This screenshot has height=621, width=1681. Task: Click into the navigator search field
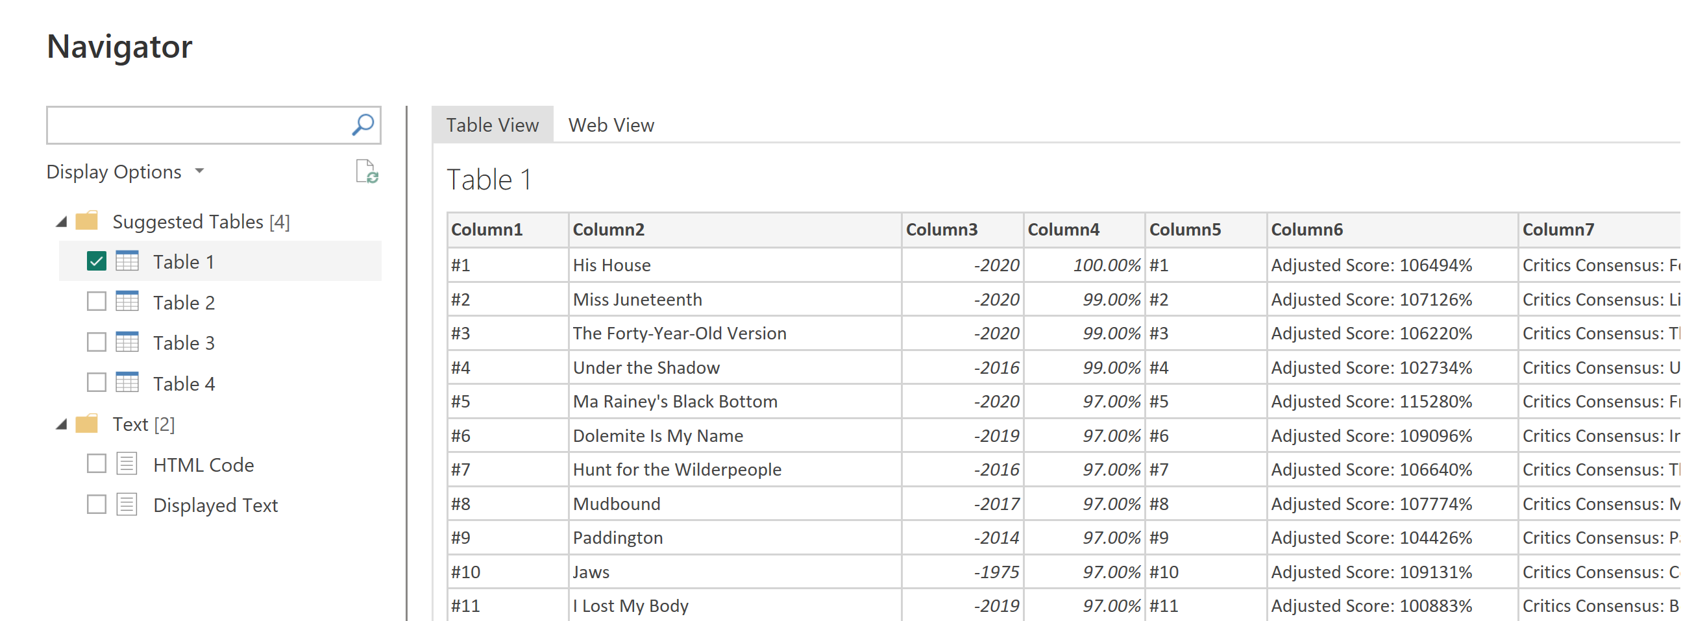tap(199, 125)
